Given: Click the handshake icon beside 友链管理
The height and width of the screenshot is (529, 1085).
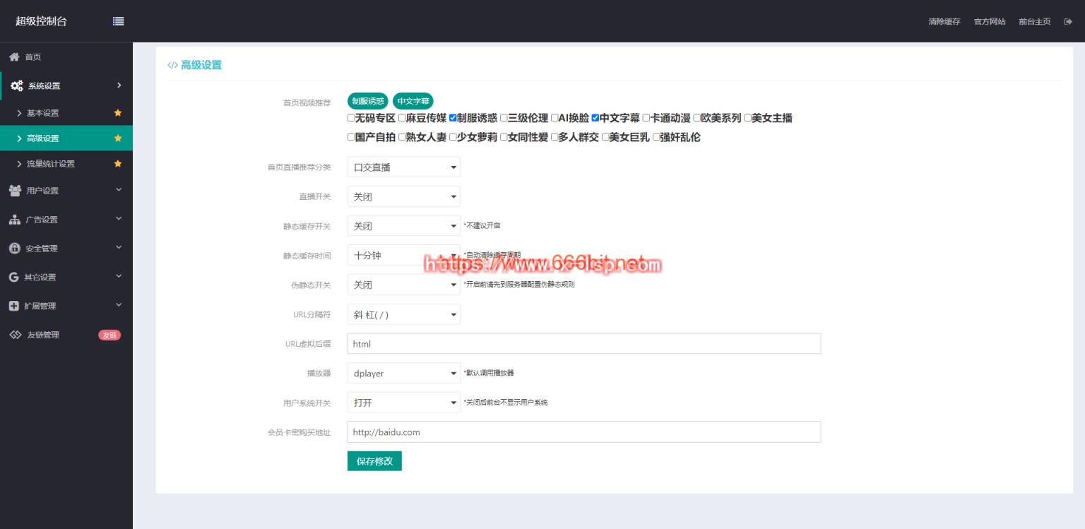Looking at the screenshot, I should (15, 335).
